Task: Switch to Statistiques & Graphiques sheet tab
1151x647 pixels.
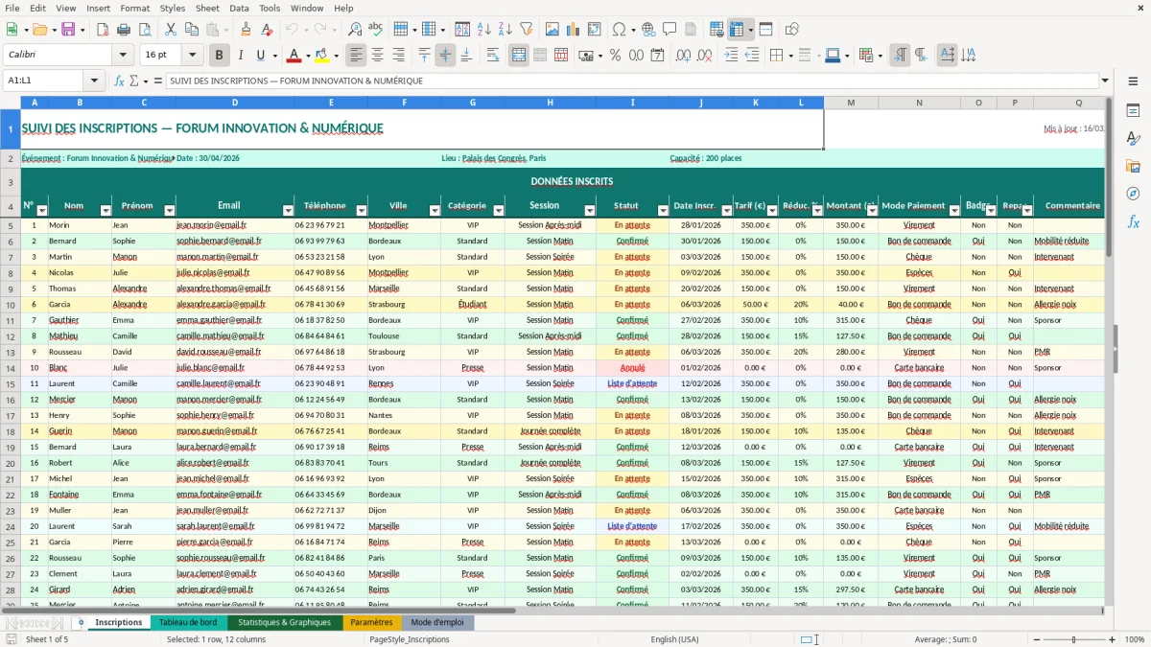Action: click(x=284, y=623)
